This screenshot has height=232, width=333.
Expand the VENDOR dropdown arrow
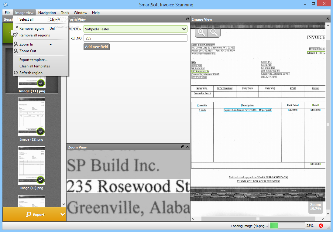click(184, 29)
